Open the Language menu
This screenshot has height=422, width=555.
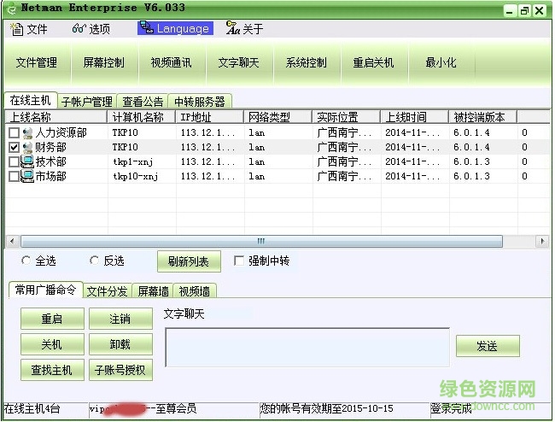tap(175, 29)
